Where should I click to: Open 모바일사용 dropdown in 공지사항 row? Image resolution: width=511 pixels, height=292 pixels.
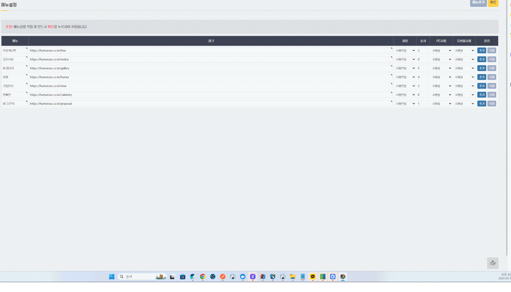coord(465,59)
